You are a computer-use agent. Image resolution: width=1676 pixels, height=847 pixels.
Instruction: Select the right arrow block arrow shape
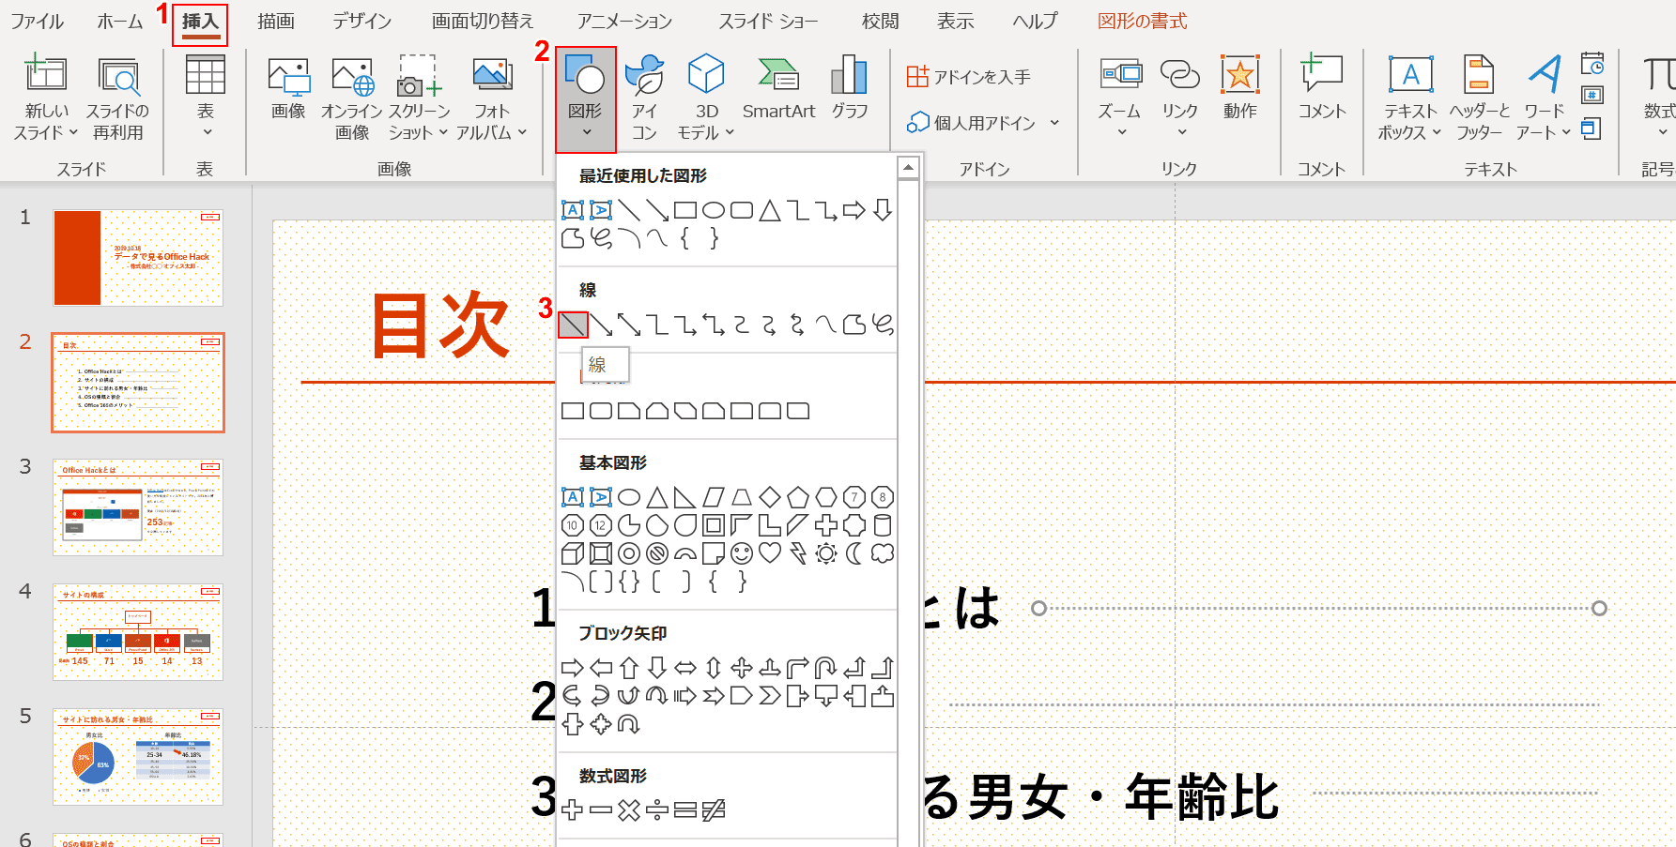[x=573, y=668]
